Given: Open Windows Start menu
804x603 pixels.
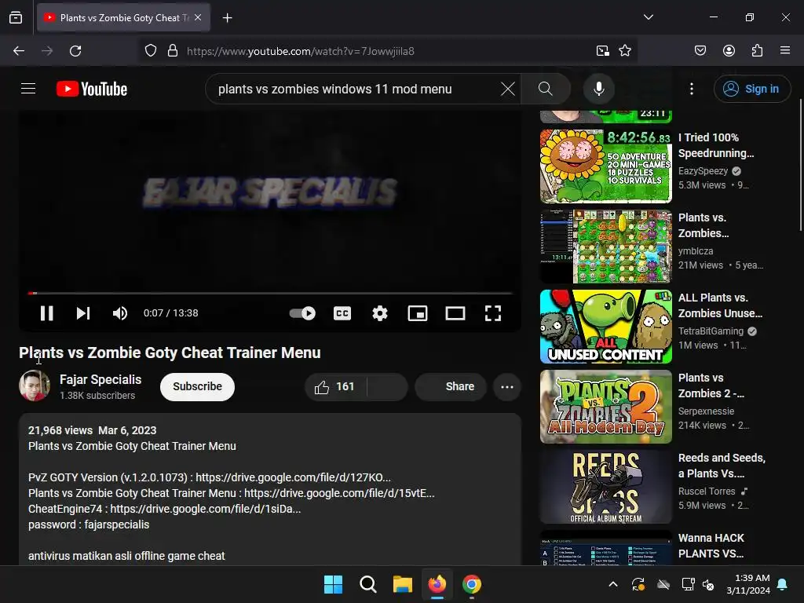Looking at the screenshot, I should (x=333, y=584).
